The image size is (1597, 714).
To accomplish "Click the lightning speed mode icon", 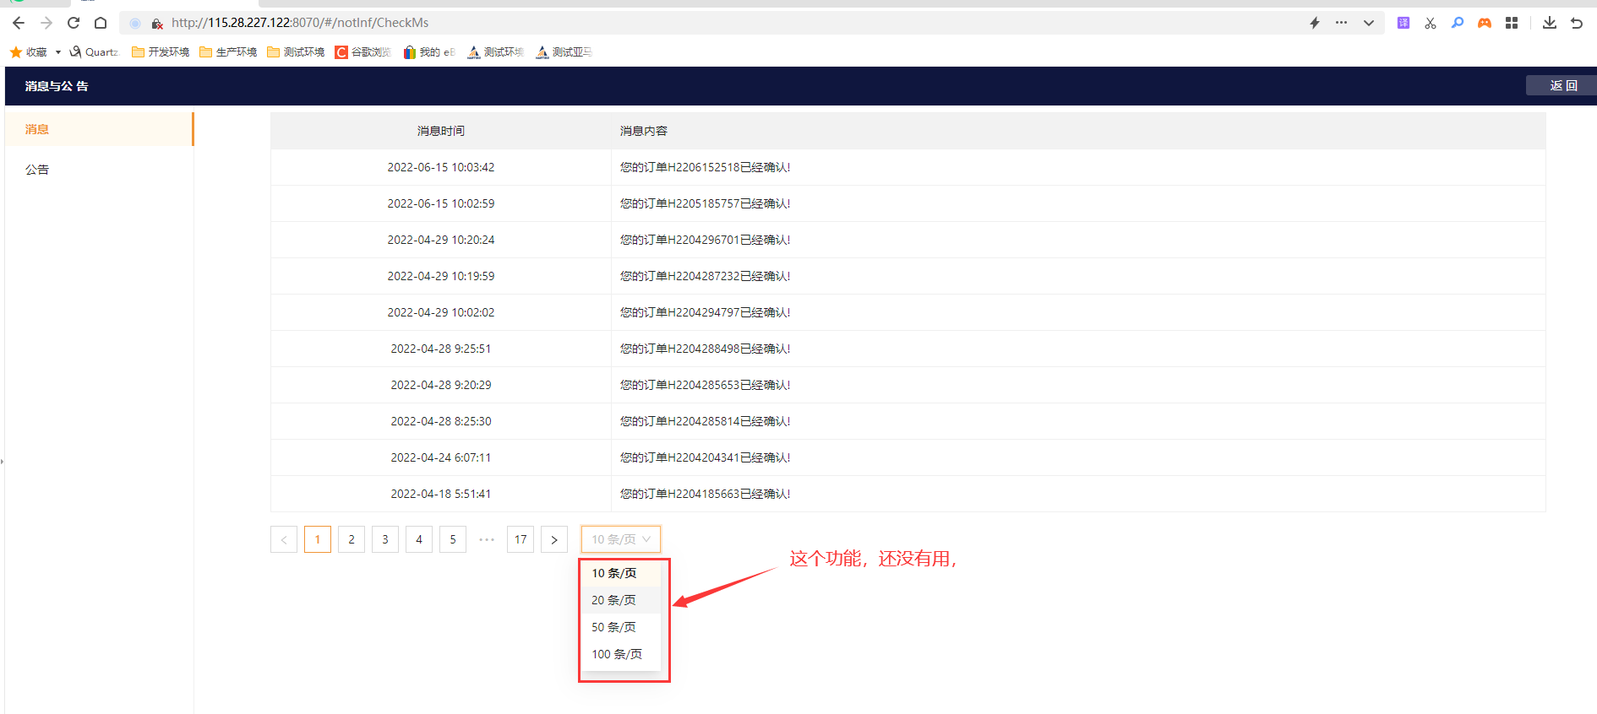I will pyautogui.click(x=1315, y=23).
